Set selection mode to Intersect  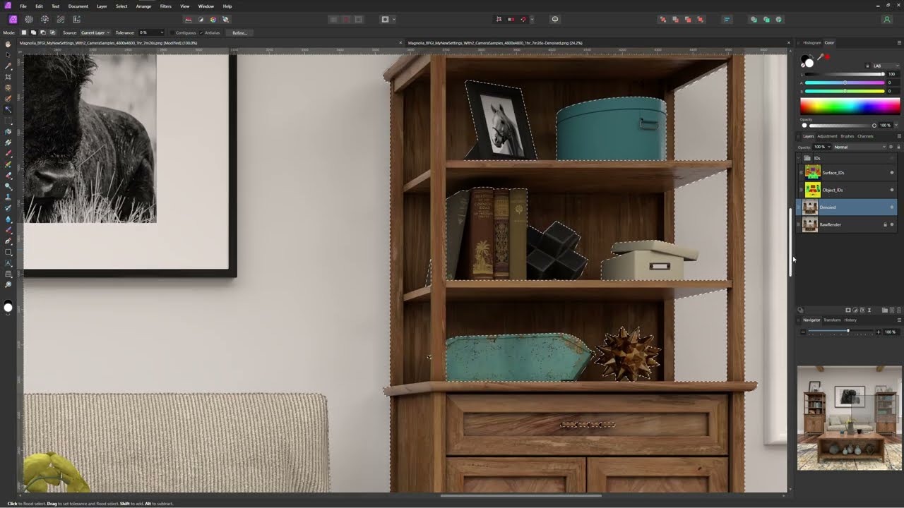click(53, 32)
